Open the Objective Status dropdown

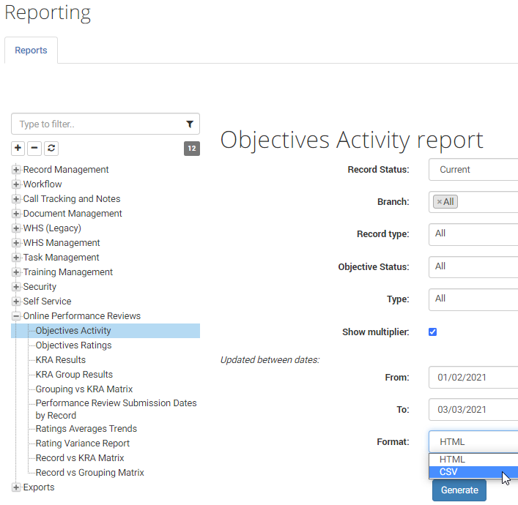click(473, 267)
